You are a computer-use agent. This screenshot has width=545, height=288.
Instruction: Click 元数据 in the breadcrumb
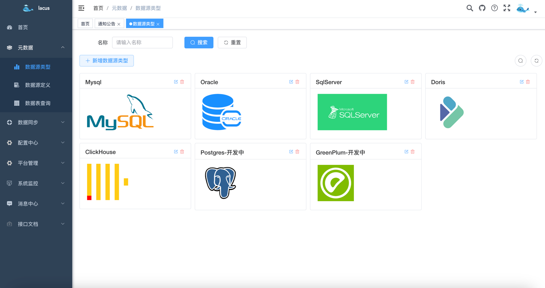119,8
